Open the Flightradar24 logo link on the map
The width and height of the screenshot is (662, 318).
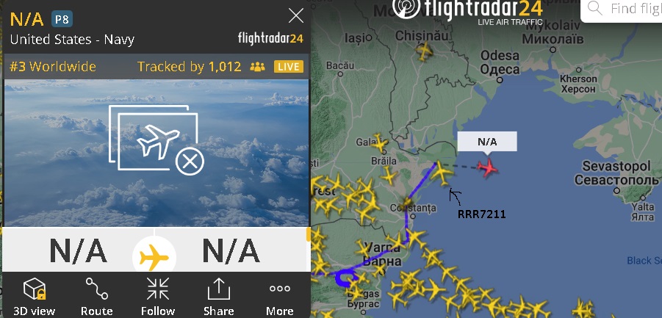468,10
